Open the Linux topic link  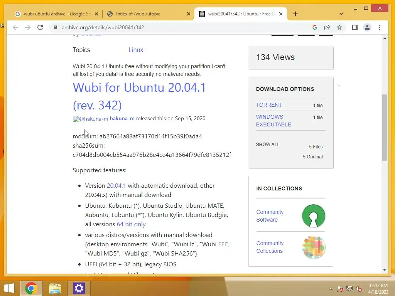click(136, 50)
